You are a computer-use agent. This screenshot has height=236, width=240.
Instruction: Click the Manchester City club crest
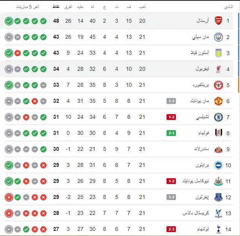[218, 37]
